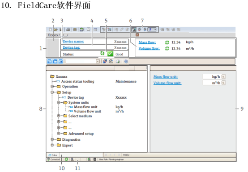Click the save/restore icon in navigation toolbar
248x172 pixels.
point(111,61)
